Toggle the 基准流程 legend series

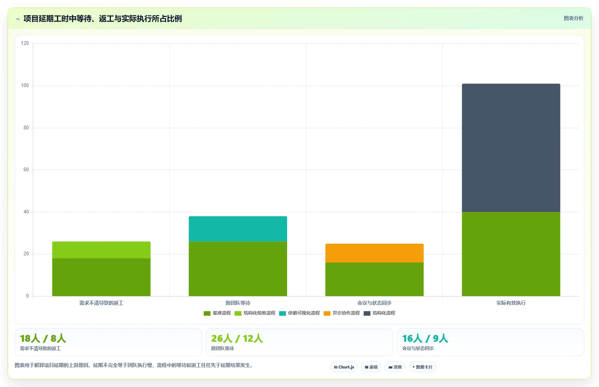pyautogui.click(x=217, y=313)
